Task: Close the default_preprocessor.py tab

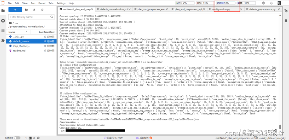Action: click(x=279, y=9)
